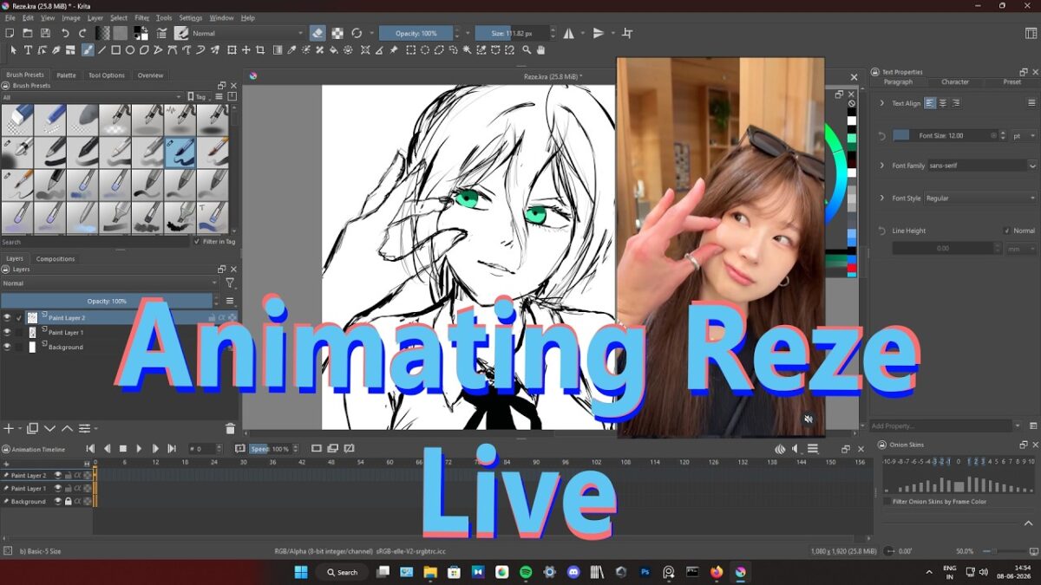The width and height of the screenshot is (1041, 585).
Task: Select the Text tool in toolbox
Action: 28,50
